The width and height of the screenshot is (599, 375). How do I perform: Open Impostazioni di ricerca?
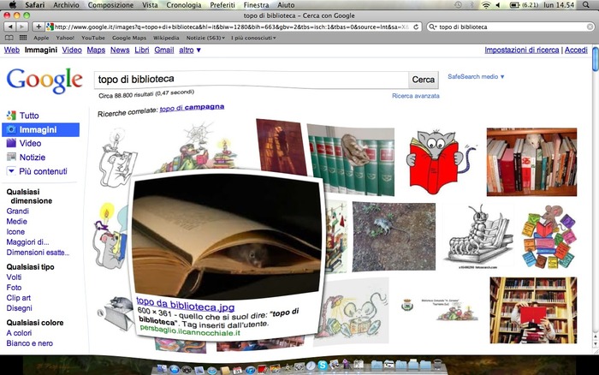click(521, 50)
